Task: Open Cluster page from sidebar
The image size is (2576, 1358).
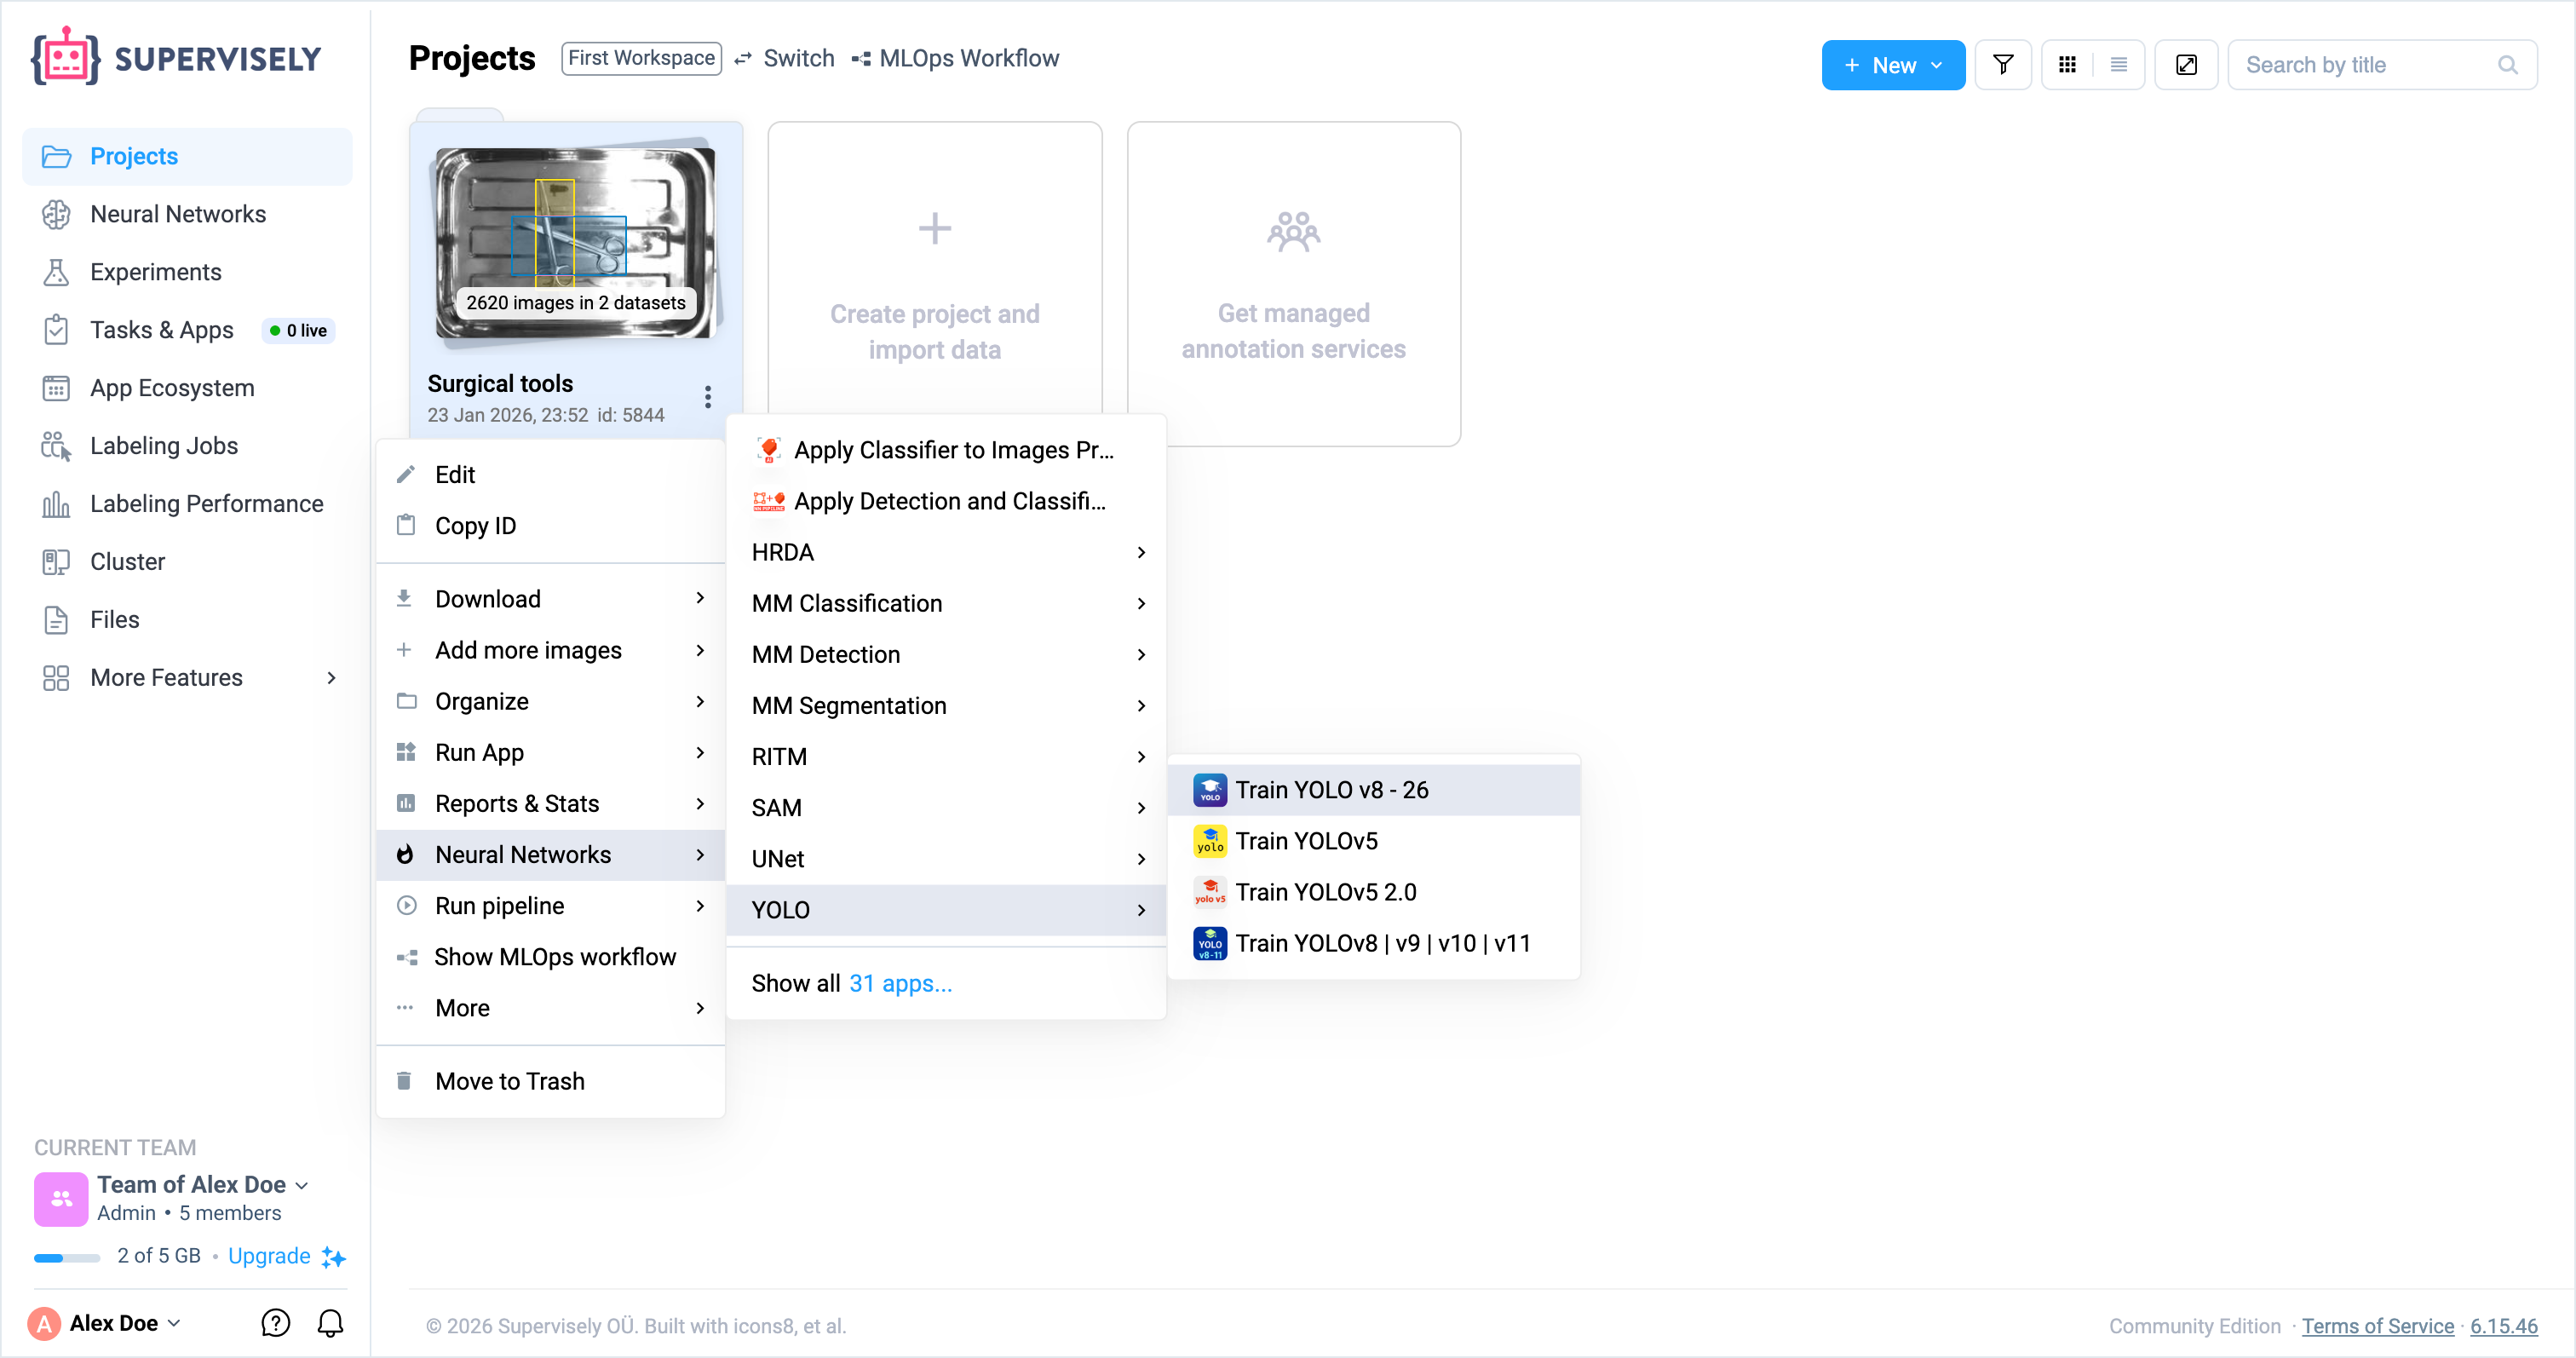Action: pyautogui.click(x=127, y=562)
